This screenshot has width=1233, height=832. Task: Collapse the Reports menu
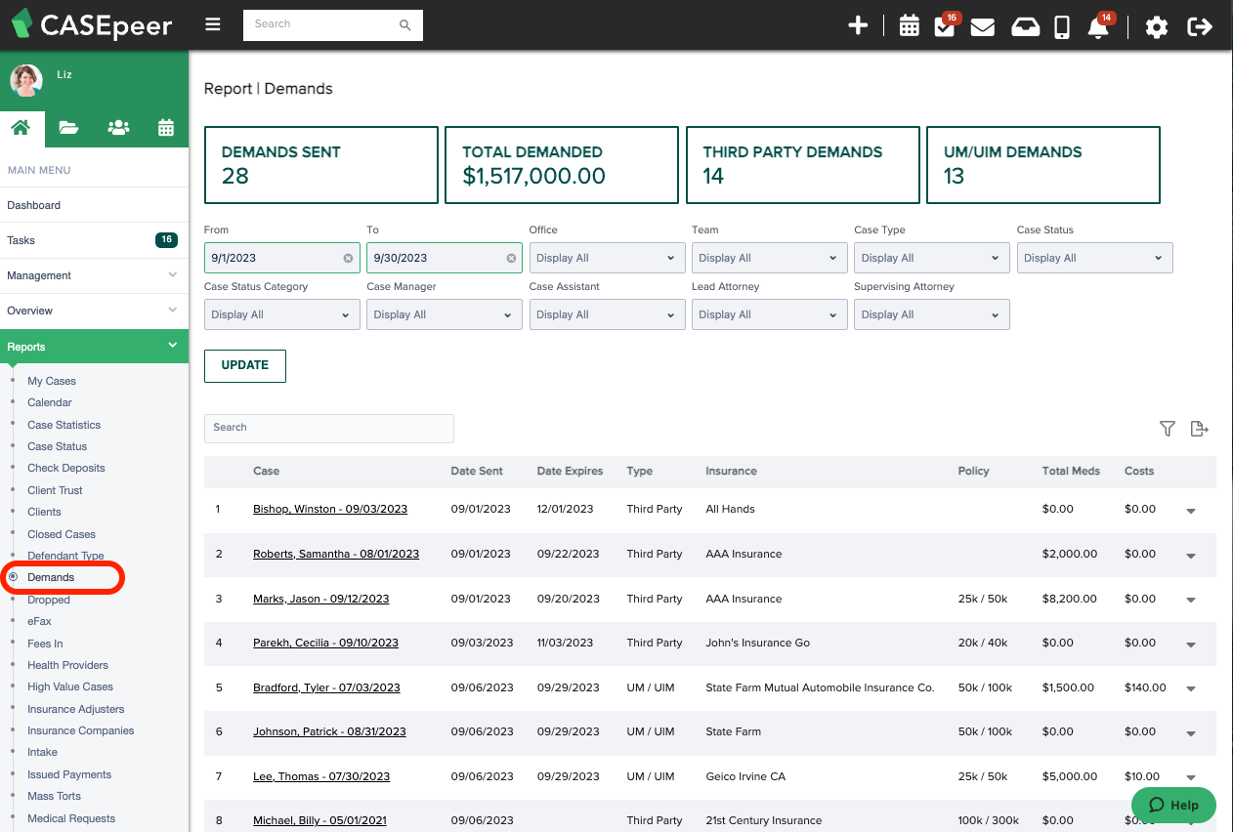[94, 347]
